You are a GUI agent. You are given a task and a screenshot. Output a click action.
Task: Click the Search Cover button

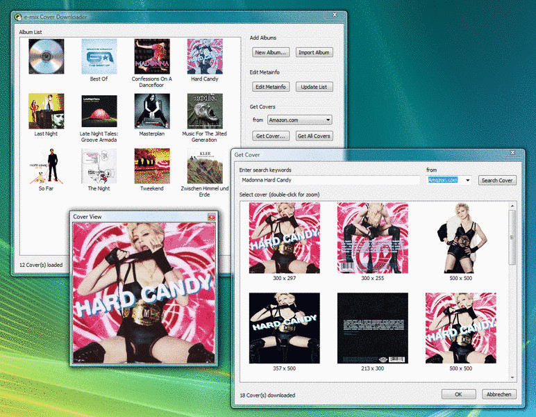pos(497,180)
